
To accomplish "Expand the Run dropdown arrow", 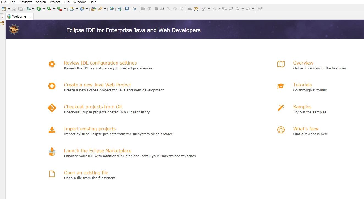I will click(44, 9).
